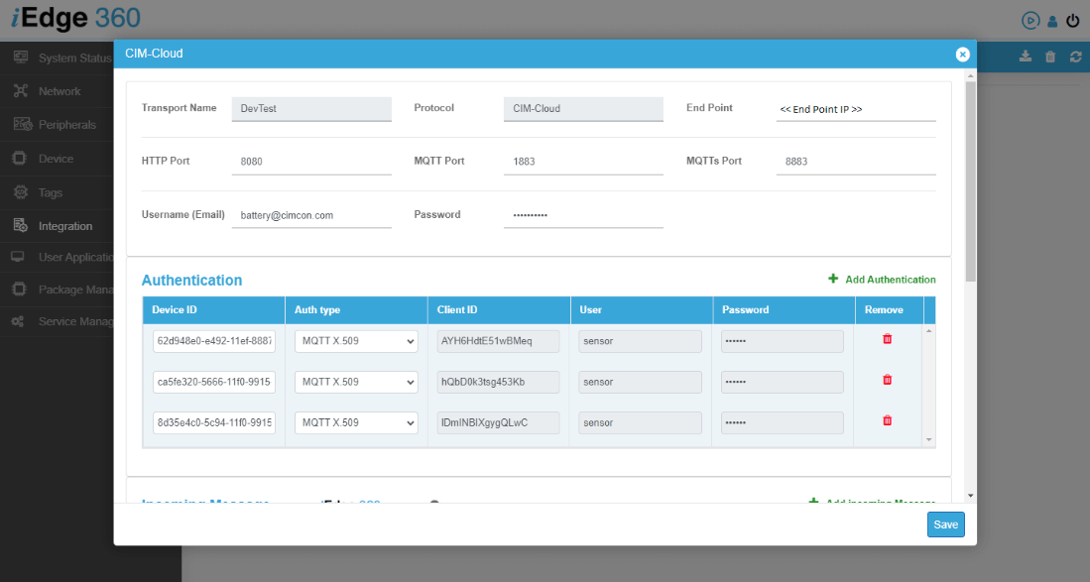Delete the first authentication row with trash icon
This screenshot has width=1090, height=582.
(887, 339)
